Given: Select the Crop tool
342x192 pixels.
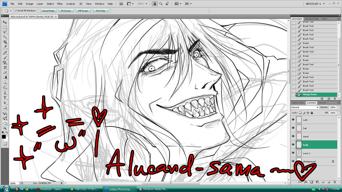Looking at the screenshot, I should point(5,42).
